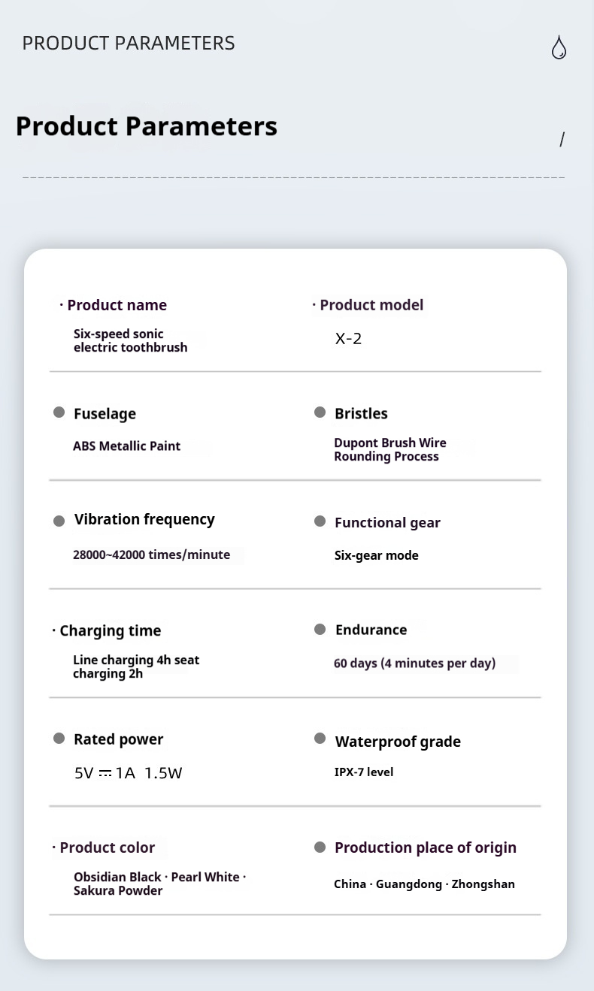This screenshot has width=594, height=991.
Task: Click the gray bullet beside Bristles
Action: click(320, 412)
